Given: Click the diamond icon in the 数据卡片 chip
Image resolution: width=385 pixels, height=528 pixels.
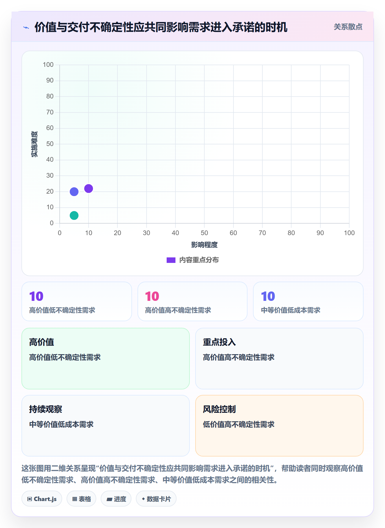Looking at the screenshot, I should 143,499.
